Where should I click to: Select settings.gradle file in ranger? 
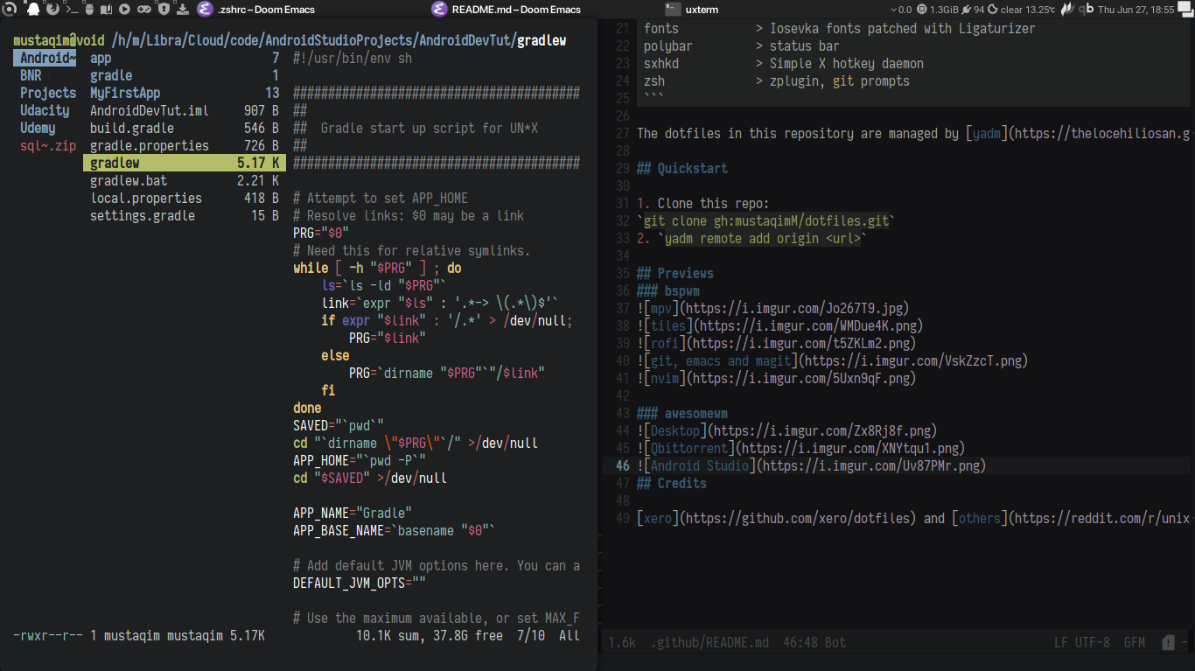coord(185,215)
